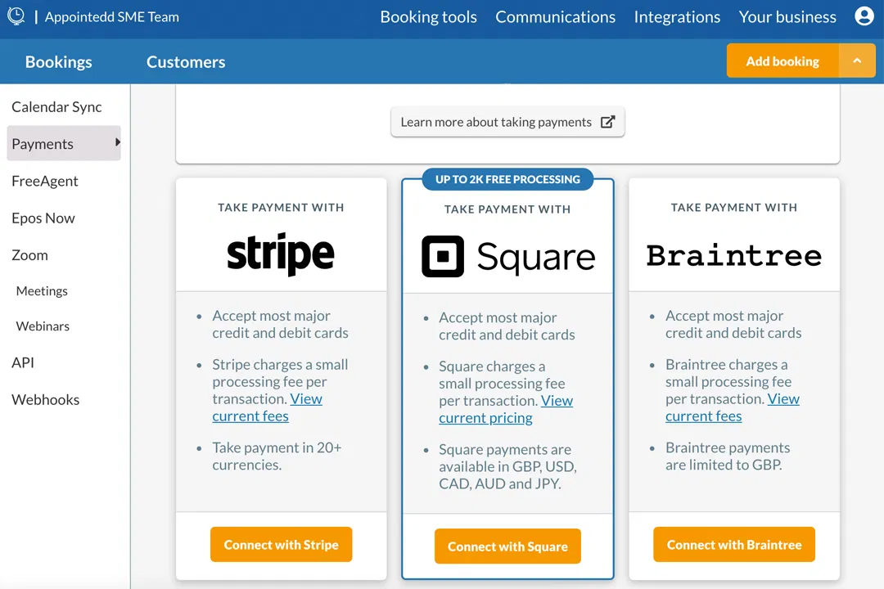Open the Communications menu

pos(555,17)
